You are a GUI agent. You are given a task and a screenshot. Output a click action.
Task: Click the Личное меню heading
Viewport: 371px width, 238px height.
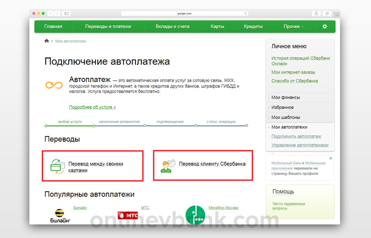click(289, 46)
